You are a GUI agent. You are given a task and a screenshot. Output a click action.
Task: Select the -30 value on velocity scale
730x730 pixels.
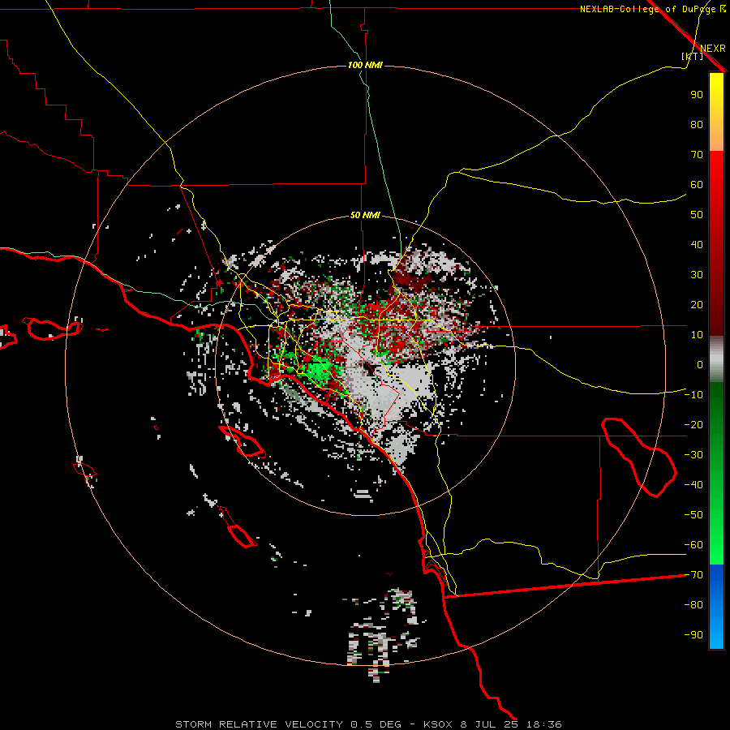(x=693, y=455)
